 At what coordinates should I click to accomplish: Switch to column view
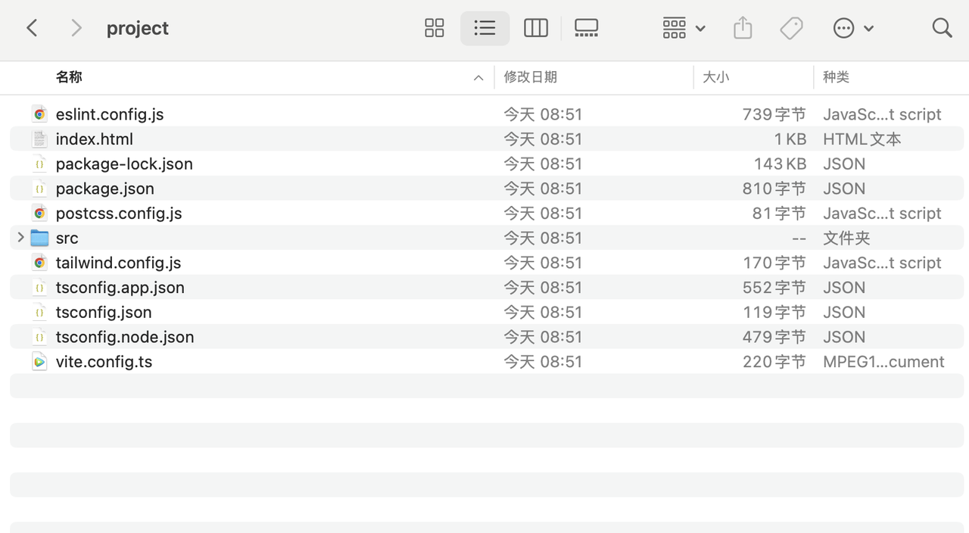click(535, 29)
